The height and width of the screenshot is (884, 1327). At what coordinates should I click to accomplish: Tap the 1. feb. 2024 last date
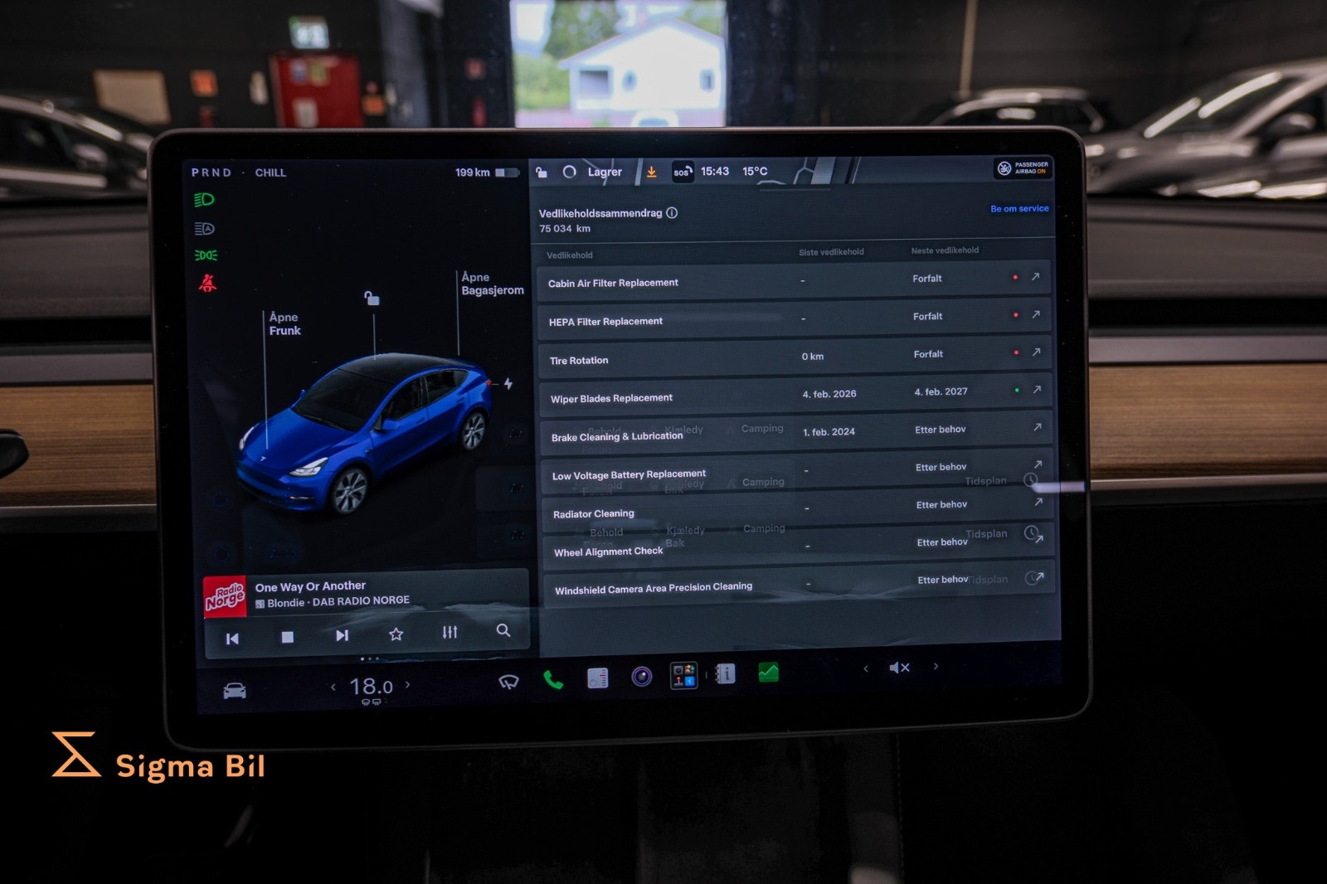(x=829, y=431)
